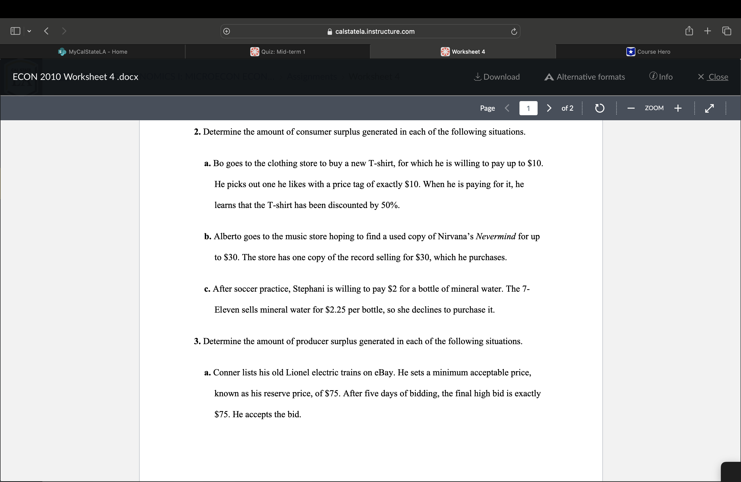
Task: Reload the current webpage
Action: 514,31
